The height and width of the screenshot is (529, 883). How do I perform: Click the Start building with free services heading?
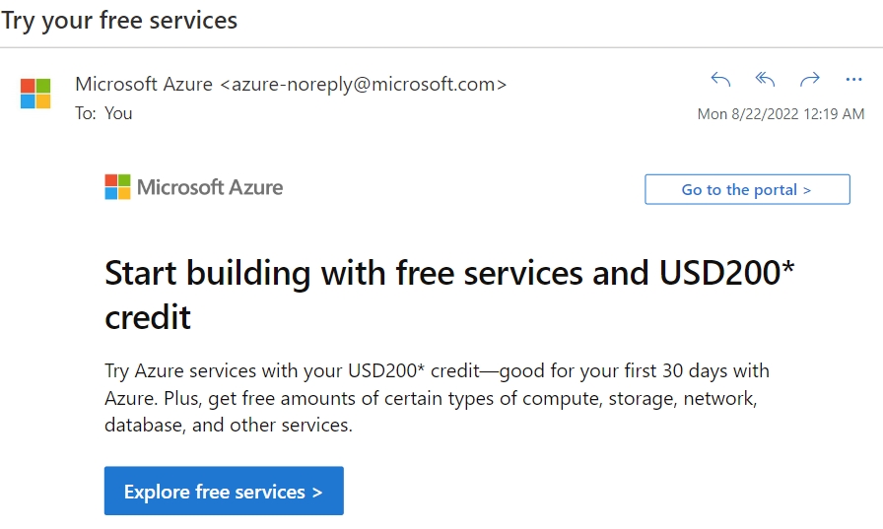(x=448, y=295)
